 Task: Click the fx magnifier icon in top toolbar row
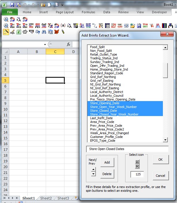pyautogui.click(x=6, y=19)
